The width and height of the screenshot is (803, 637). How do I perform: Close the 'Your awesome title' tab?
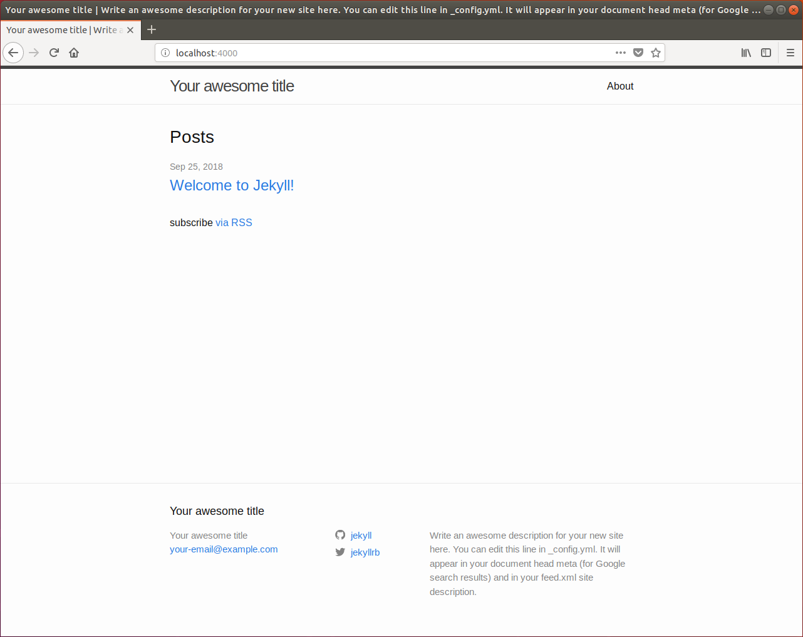pyautogui.click(x=130, y=30)
